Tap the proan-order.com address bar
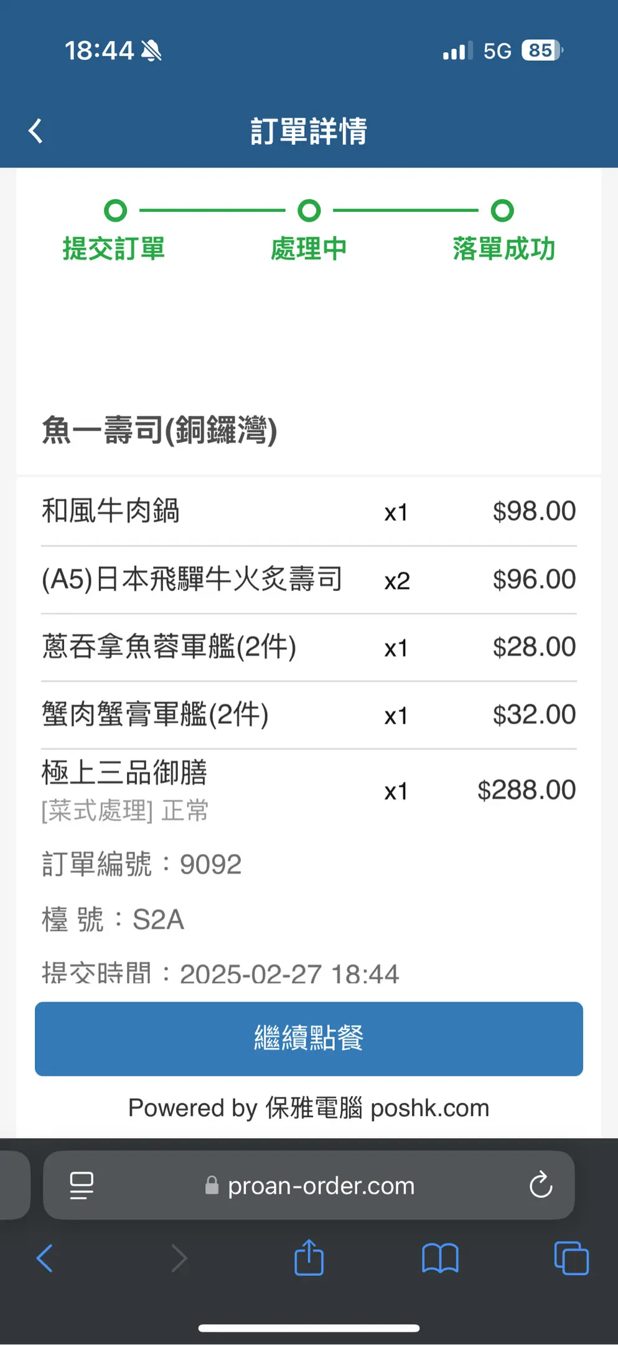 tap(321, 1186)
